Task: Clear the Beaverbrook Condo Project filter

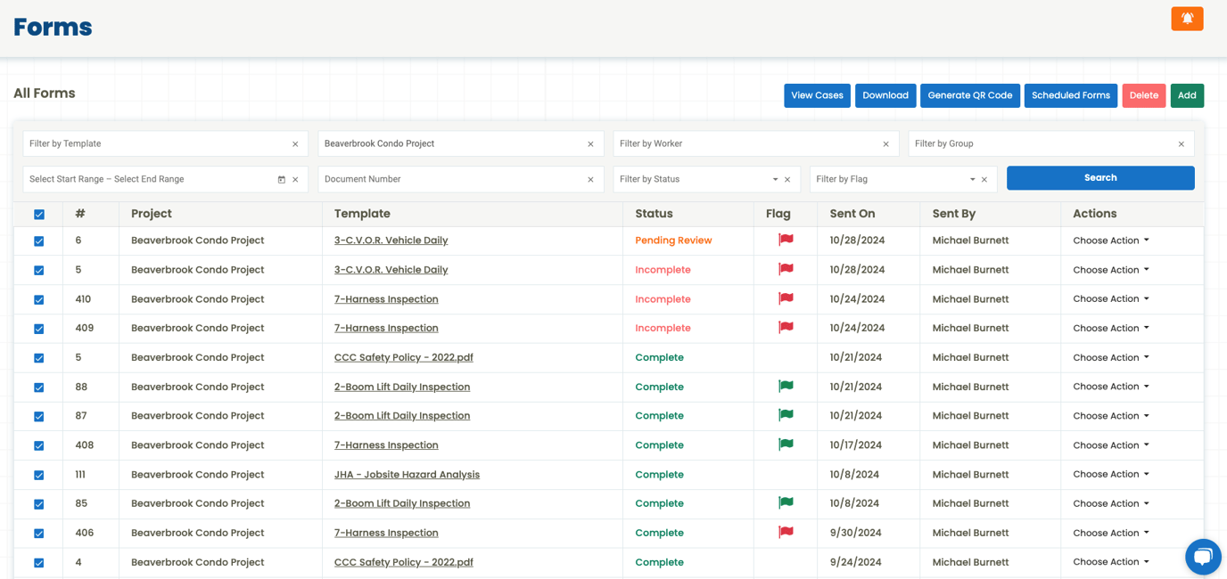Action: pos(590,144)
